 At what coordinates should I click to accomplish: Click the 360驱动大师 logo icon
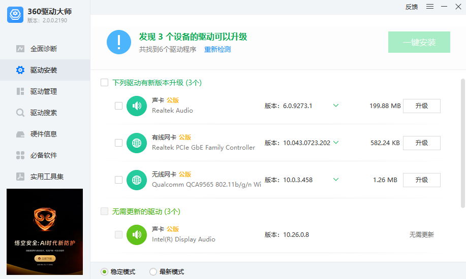(15, 15)
